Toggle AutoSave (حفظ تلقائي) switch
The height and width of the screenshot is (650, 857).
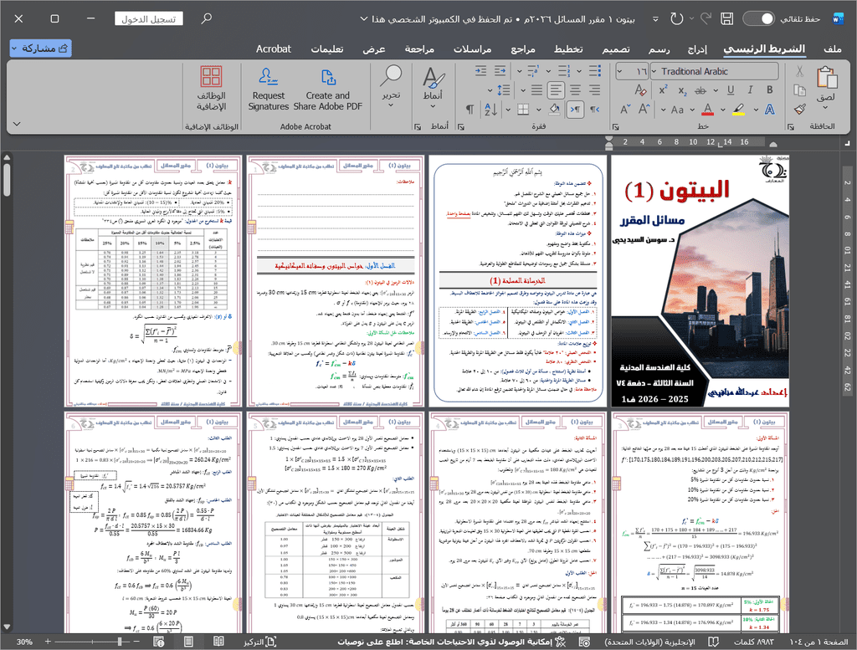pyautogui.click(x=758, y=18)
